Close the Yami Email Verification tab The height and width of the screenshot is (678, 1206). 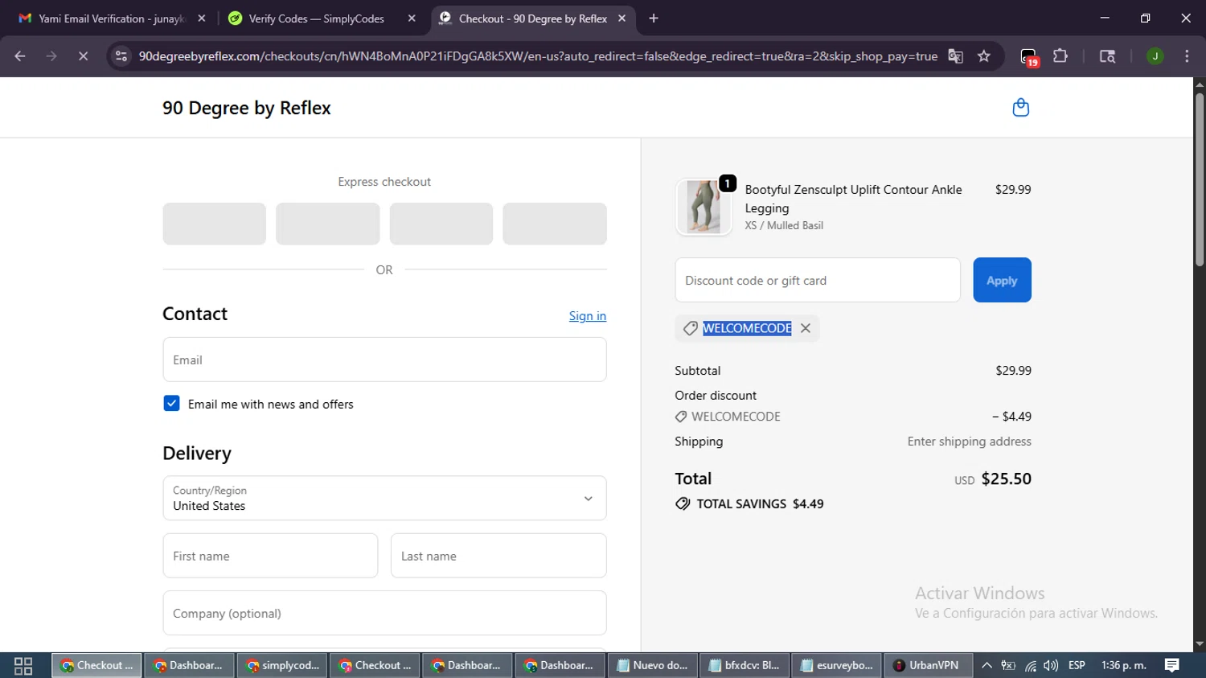click(x=201, y=18)
